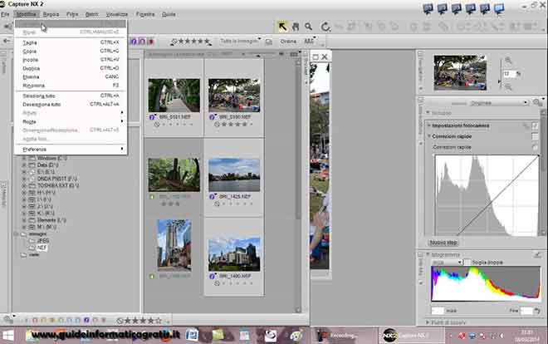Click the info badge on BRI_0190.NEF

pos(212,117)
